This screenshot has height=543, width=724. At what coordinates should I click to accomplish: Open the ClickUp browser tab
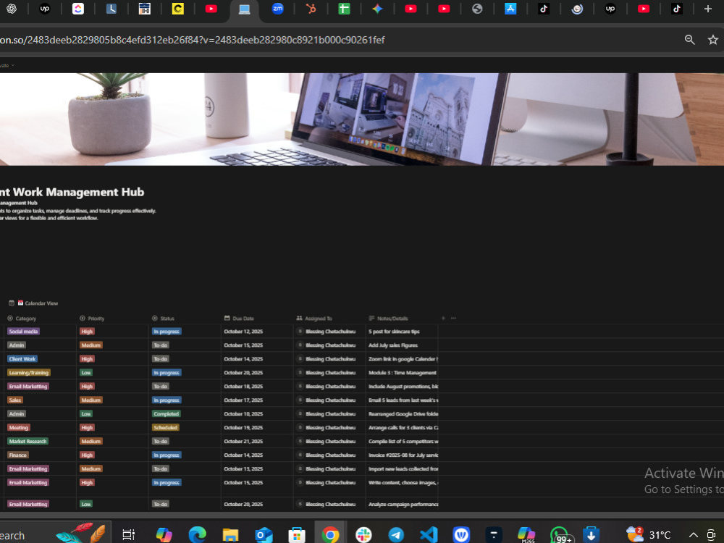(78, 9)
